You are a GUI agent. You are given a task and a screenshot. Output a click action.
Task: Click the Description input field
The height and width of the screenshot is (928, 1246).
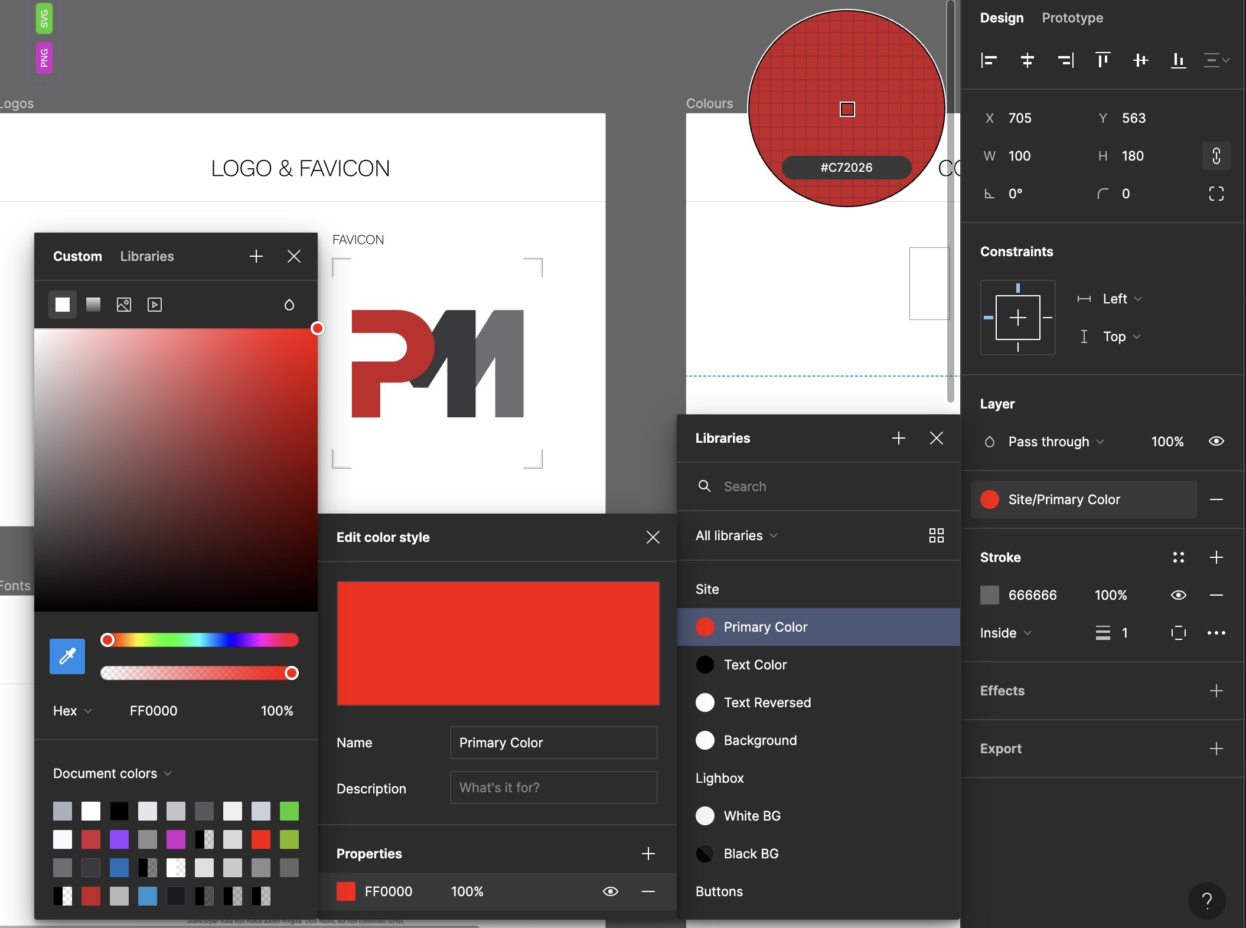pyautogui.click(x=554, y=788)
